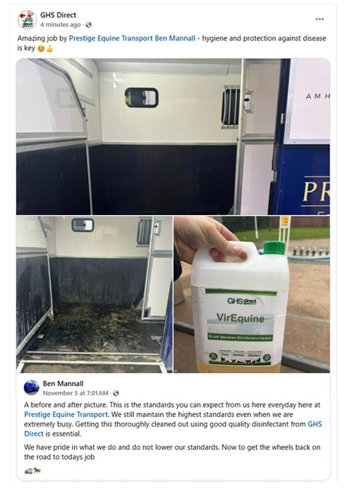The width and height of the screenshot is (344, 488).
Task: Click the thumbs up emoji in the caption
Action: pyautogui.click(x=49, y=49)
